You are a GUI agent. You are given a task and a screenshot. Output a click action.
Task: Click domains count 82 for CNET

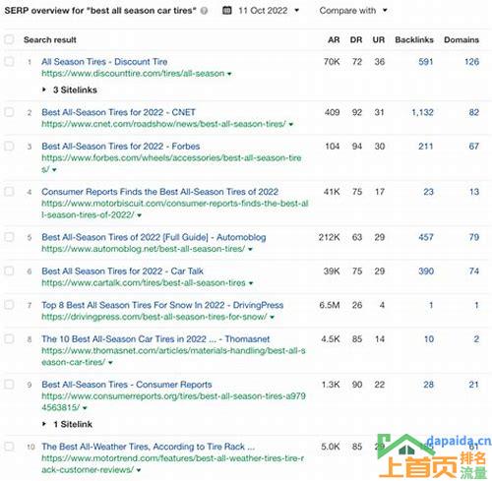coord(474,112)
